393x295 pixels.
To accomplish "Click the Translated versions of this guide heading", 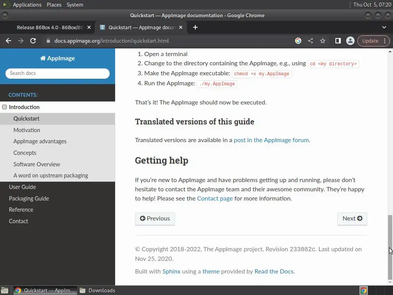I will [195, 122].
